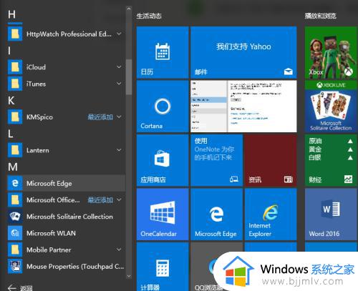The height and width of the screenshot is (291, 358).
Task: Open the Word 2016 tile
Action: click(x=331, y=214)
